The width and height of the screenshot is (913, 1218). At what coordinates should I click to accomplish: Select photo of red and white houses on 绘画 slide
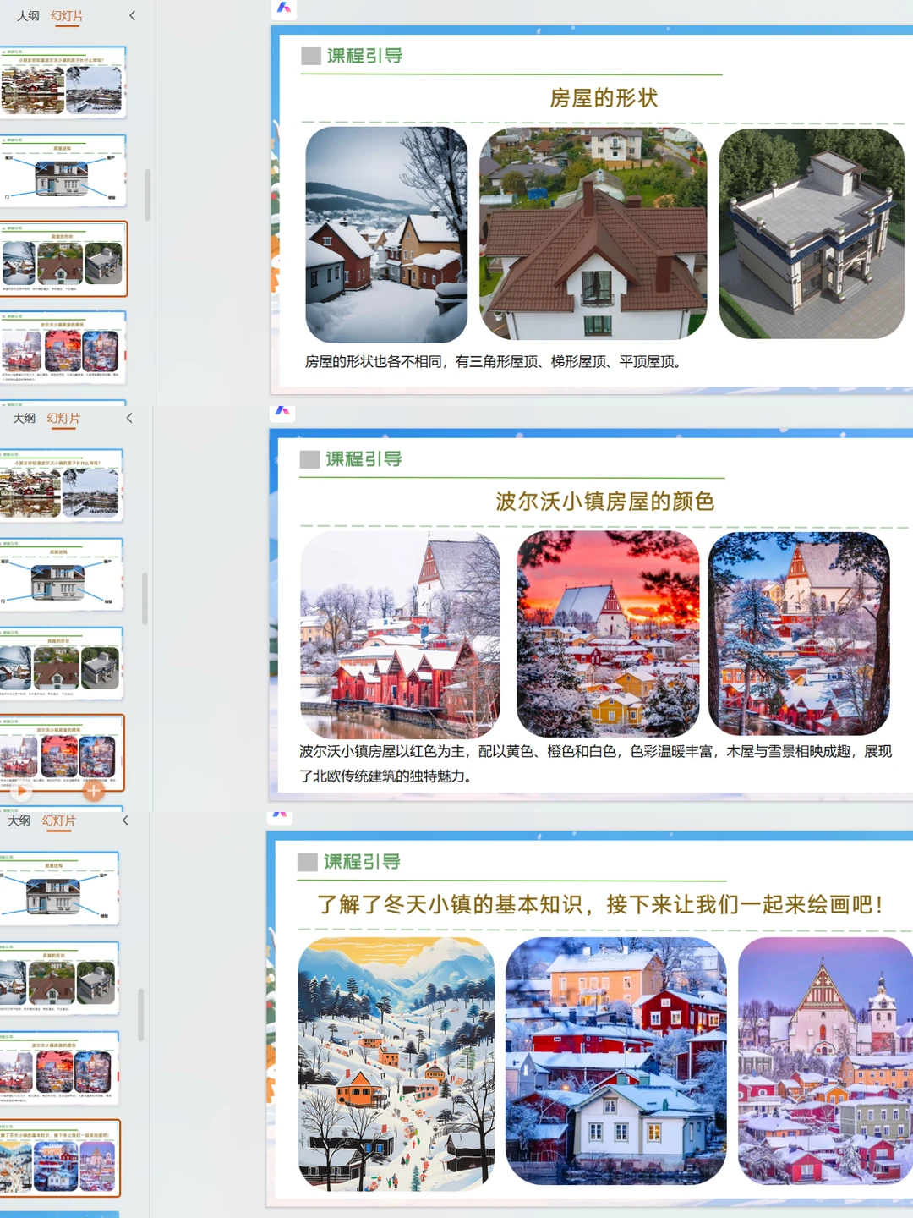click(x=616, y=1061)
